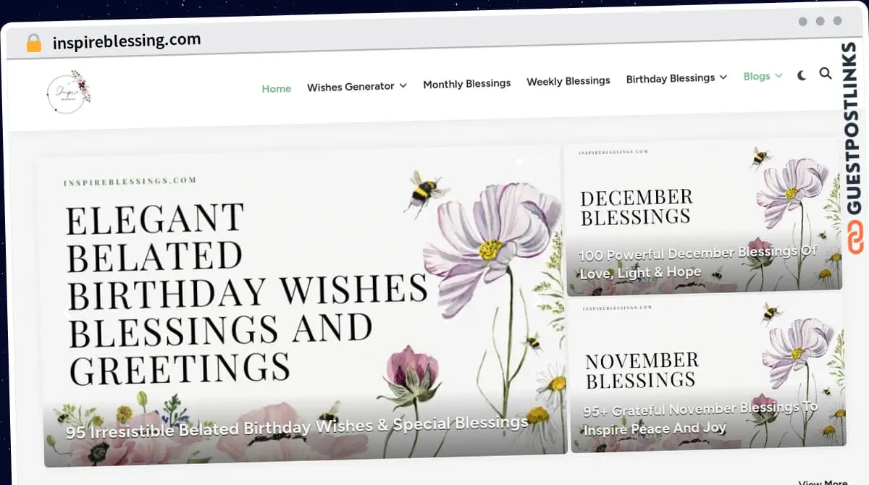Open Wishes Generator menu
This screenshot has width=869, height=485.
click(350, 86)
